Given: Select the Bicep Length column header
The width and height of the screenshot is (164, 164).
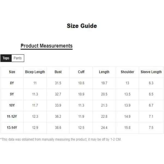Looking at the screenshot, I should [35, 72].
